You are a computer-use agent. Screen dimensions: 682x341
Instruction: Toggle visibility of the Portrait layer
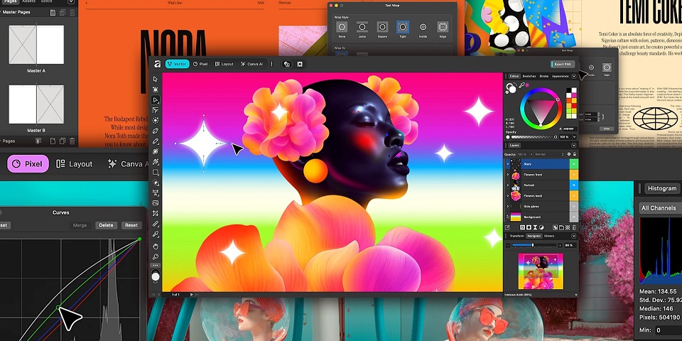(573, 185)
